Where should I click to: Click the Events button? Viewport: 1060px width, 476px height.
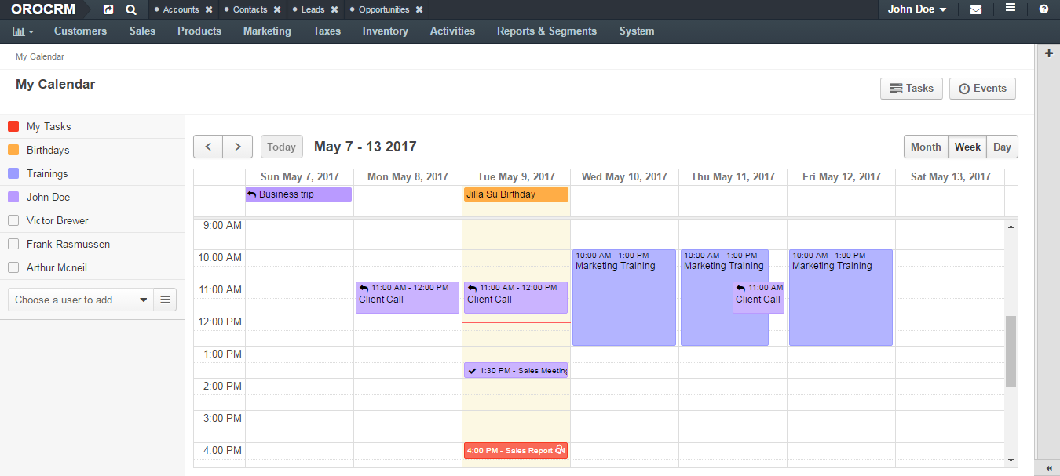(x=982, y=89)
